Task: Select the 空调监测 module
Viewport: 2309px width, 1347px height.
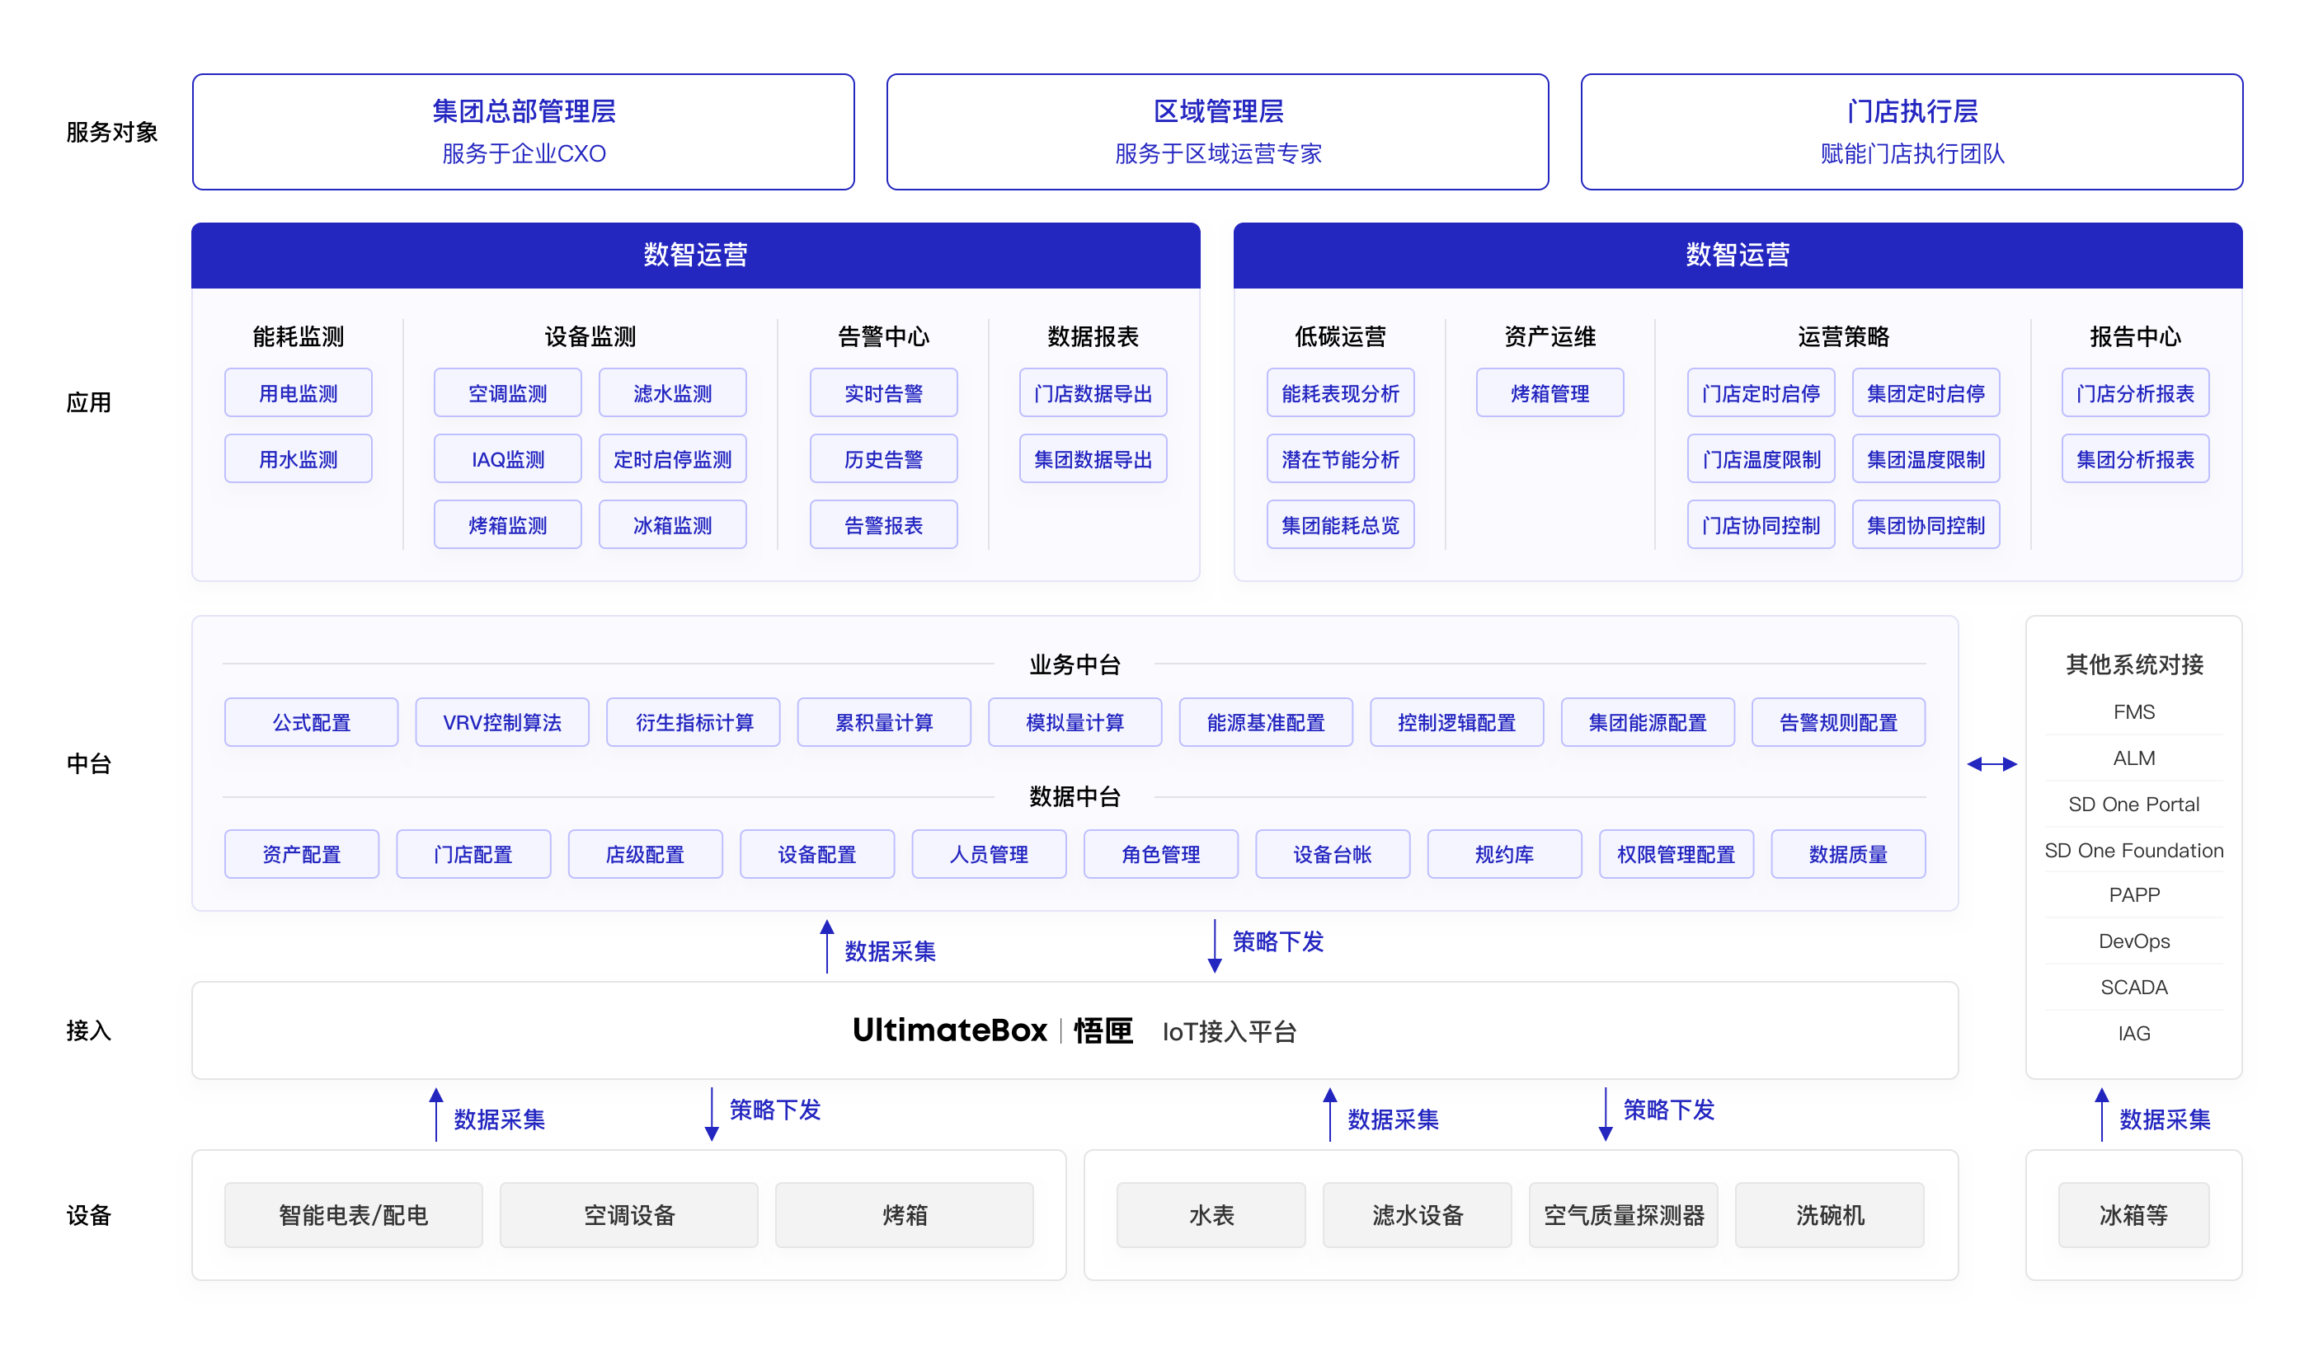Action: tap(506, 394)
